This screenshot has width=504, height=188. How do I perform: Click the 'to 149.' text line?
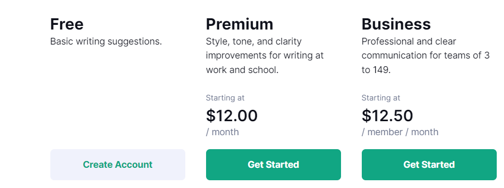pyautogui.click(x=376, y=70)
